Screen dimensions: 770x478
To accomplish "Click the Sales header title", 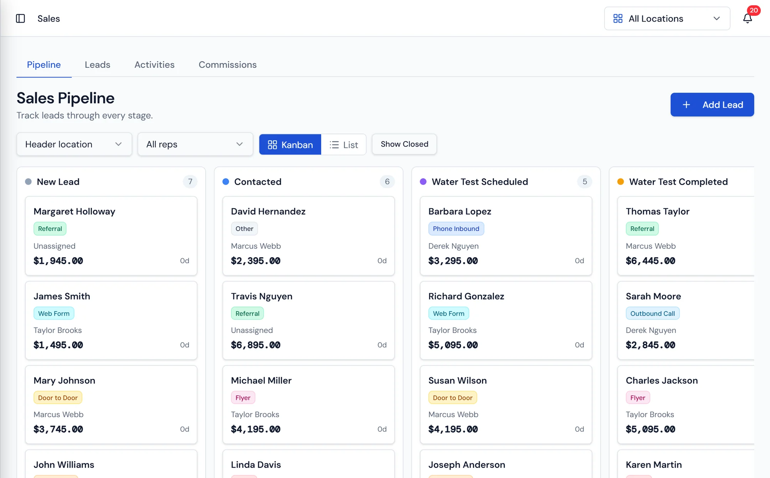I will coord(49,18).
